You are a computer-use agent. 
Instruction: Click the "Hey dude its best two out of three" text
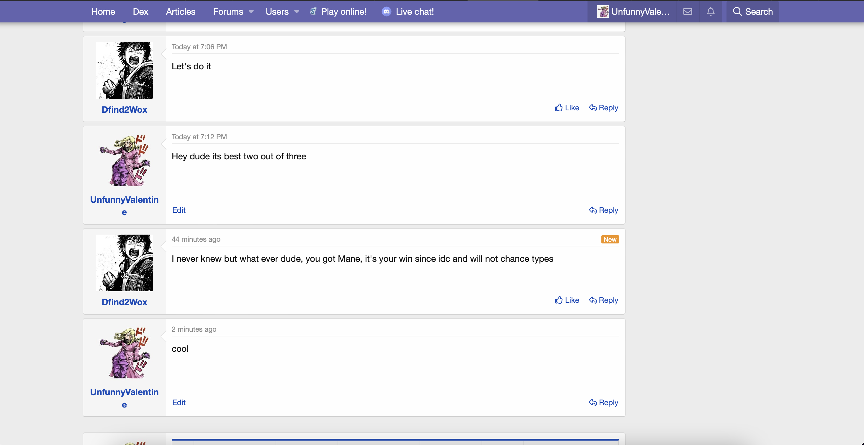click(239, 156)
